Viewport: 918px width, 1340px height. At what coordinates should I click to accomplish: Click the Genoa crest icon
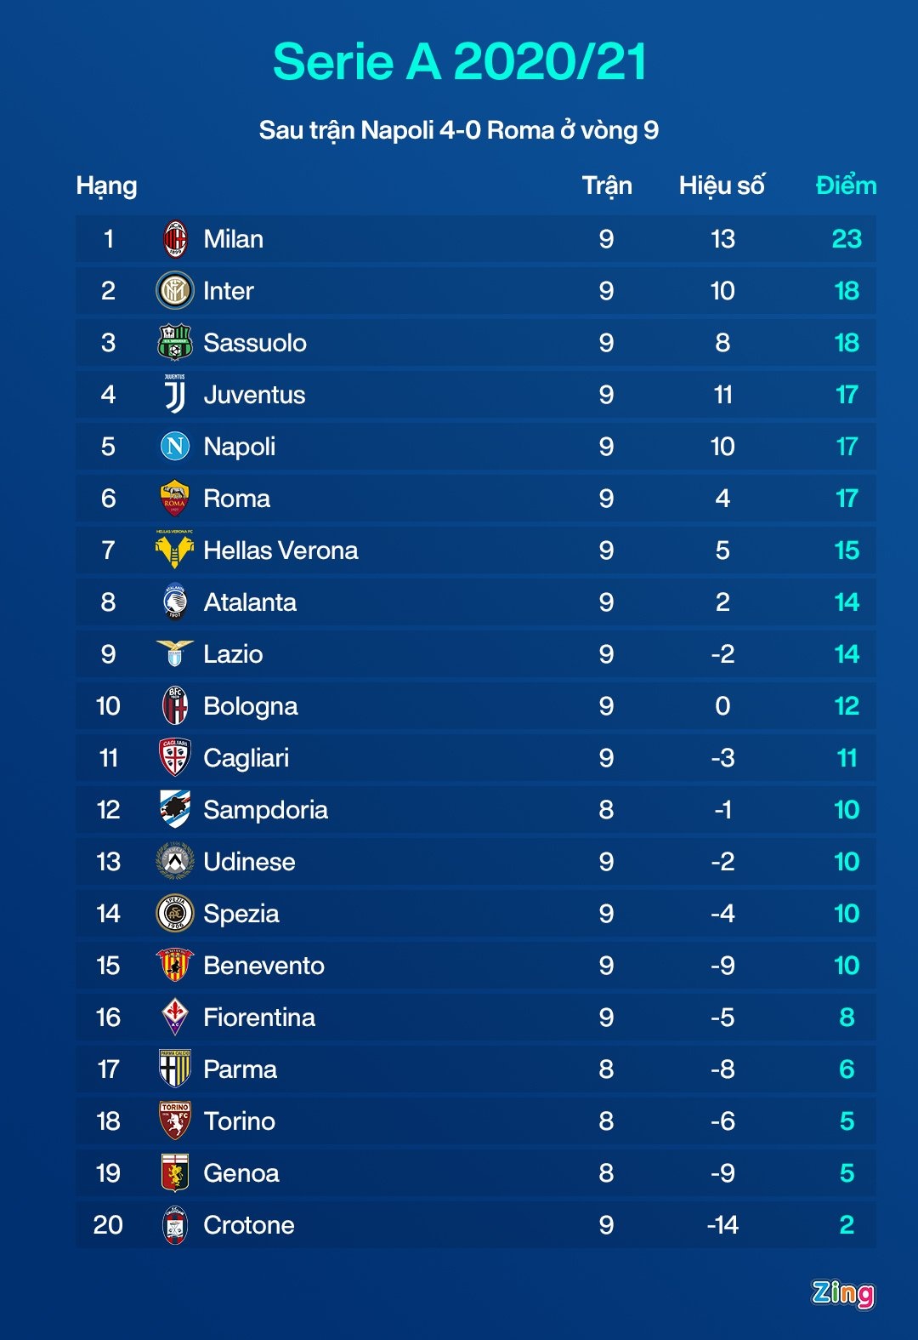175,1172
